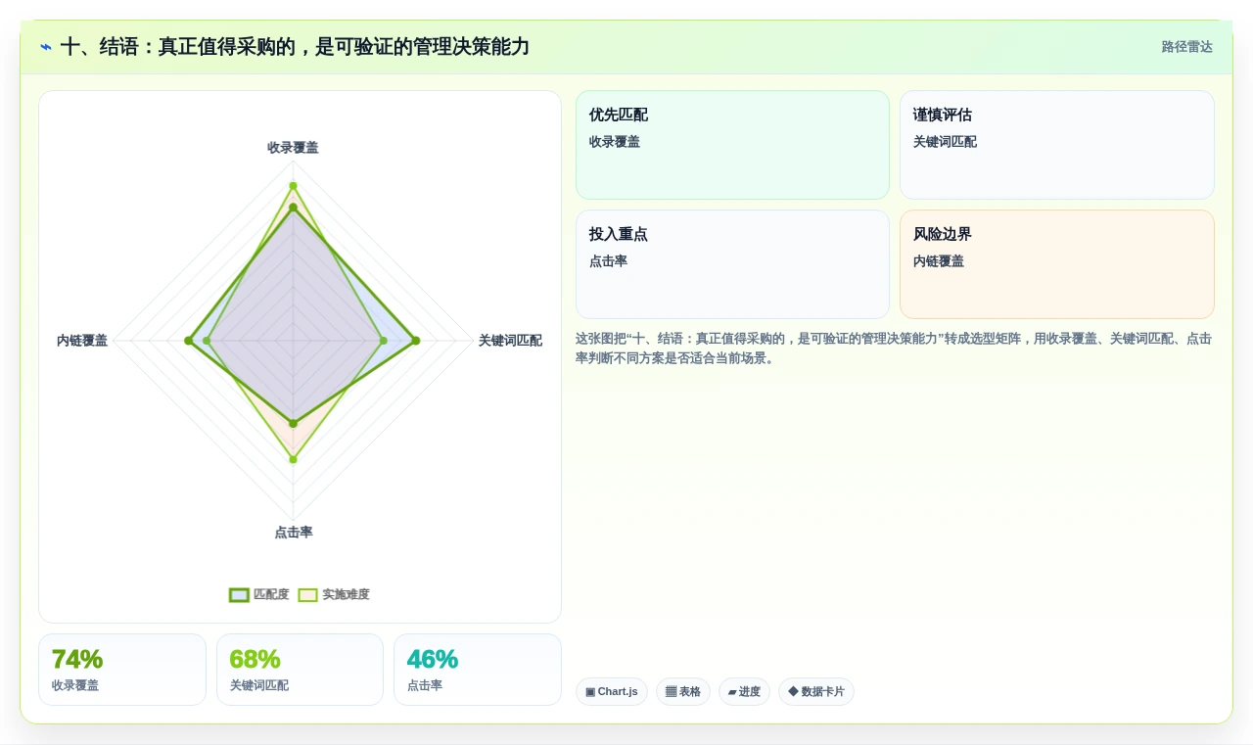The image size is (1253, 745).
Task: Select the 风险边界 card
Action: pyautogui.click(x=1057, y=264)
